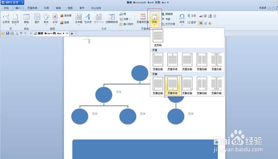278x159 pixels.
Task: Collapse the ribbon with the up-arrow button
Action: (x=269, y=8)
